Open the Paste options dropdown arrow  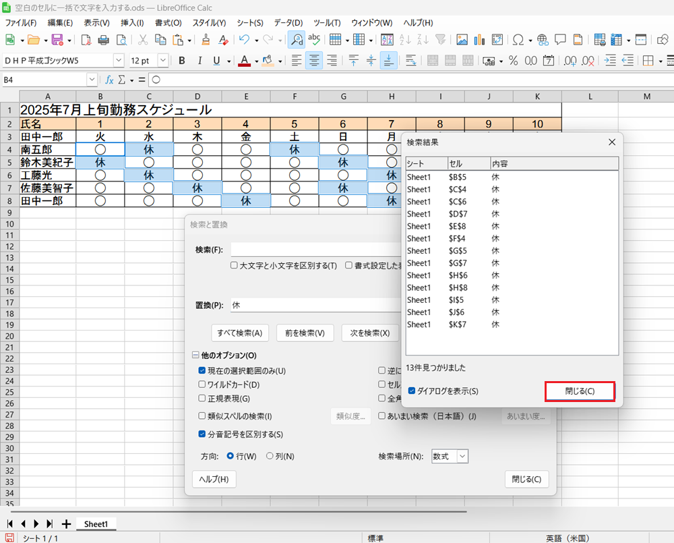click(x=189, y=40)
